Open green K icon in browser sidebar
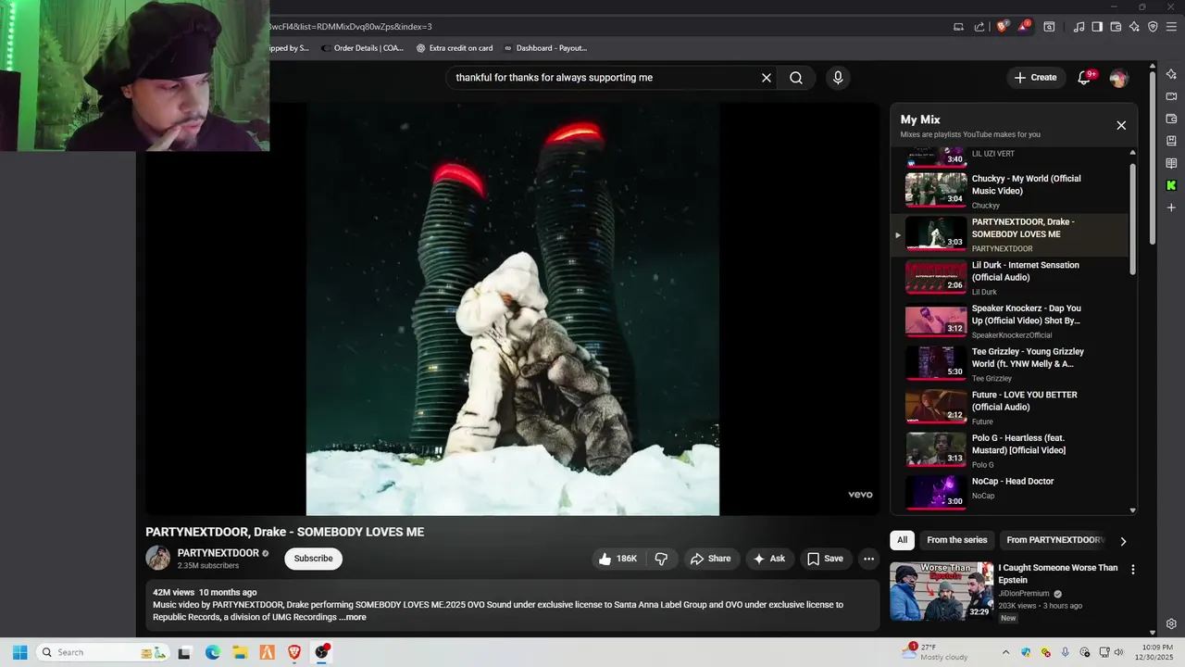This screenshot has width=1185, height=667. click(1171, 185)
